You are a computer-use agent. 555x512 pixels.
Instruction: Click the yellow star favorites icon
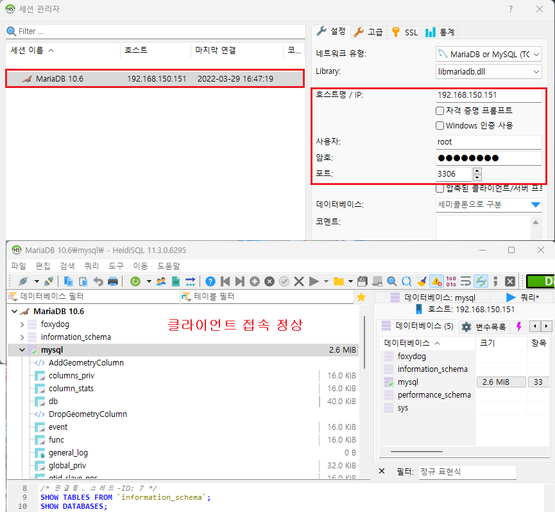click(x=361, y=297)
